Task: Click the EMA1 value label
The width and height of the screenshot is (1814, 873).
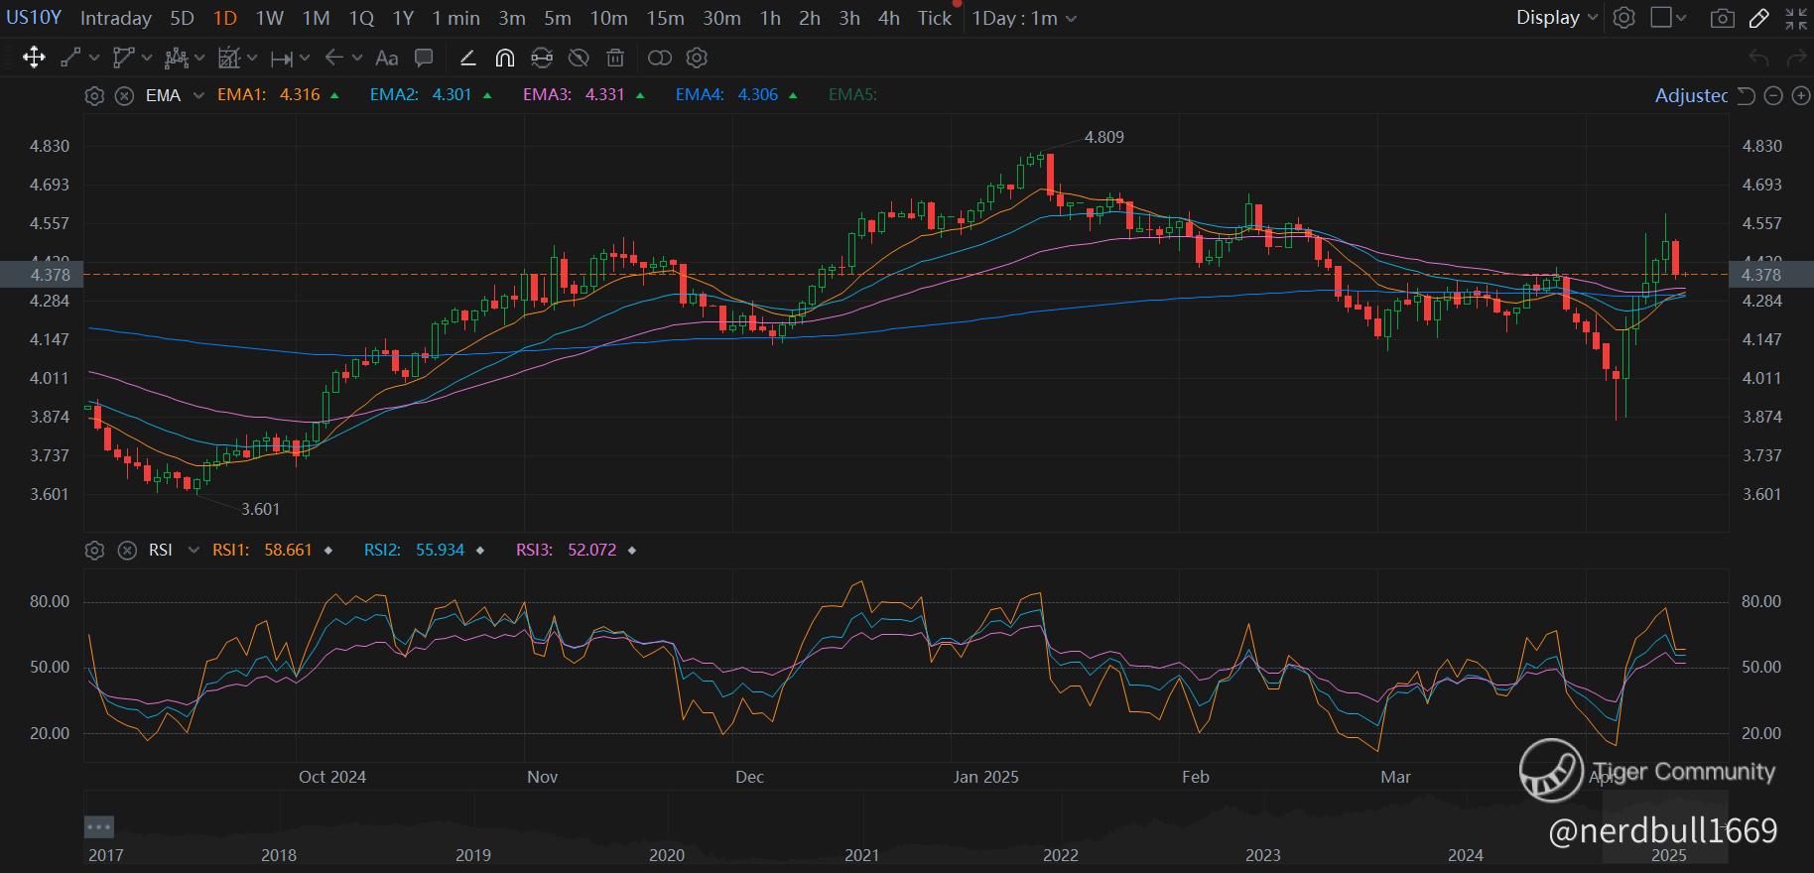Action: pyautogui.click(x=299, y=95)
